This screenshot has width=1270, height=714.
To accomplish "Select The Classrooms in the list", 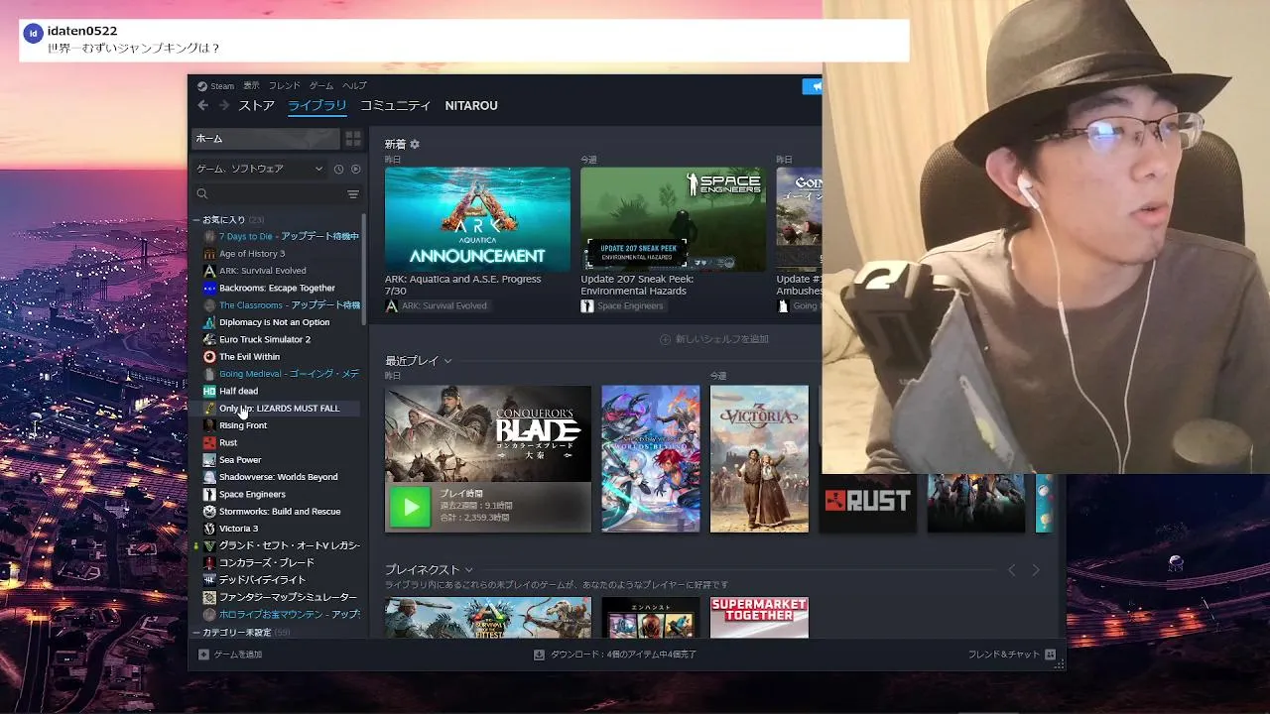I will pyautogui.click(x=281, y=304).
